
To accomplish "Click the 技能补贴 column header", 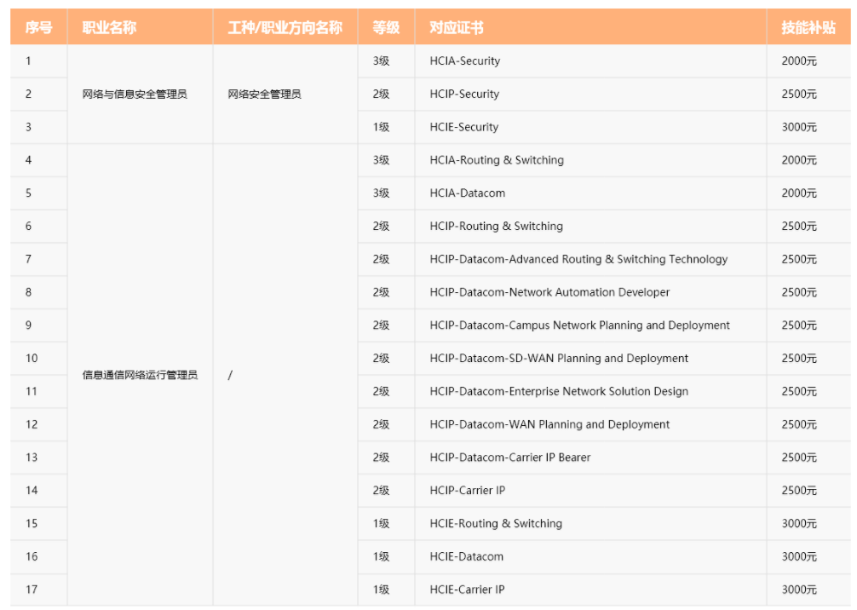I will coord(808,27).
